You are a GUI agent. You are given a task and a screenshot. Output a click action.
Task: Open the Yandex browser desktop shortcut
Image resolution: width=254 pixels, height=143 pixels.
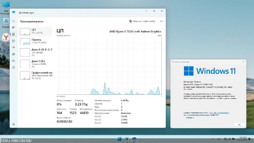(x=6, y=38)
